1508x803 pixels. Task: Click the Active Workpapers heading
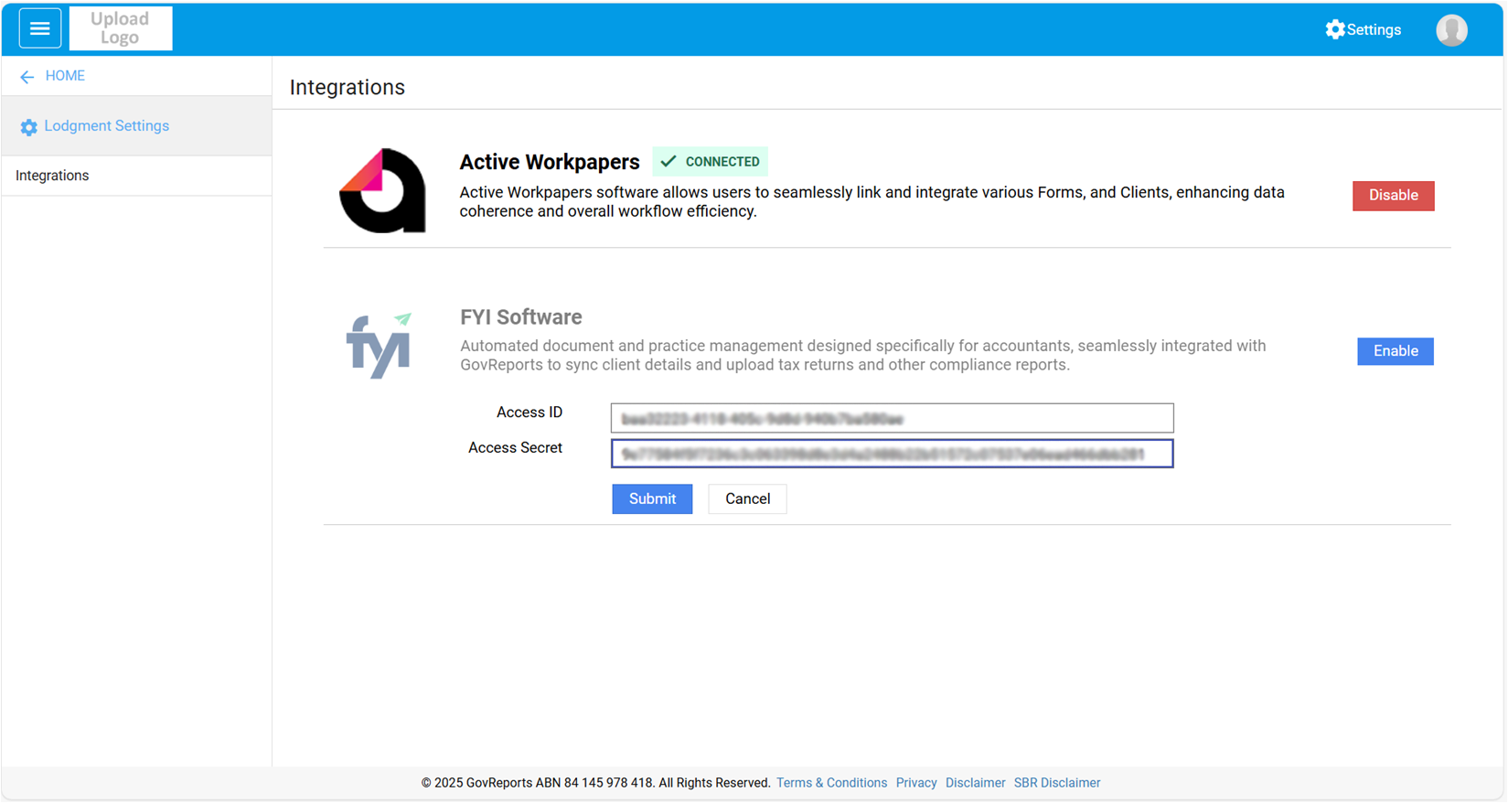click(x=550, y=162)
